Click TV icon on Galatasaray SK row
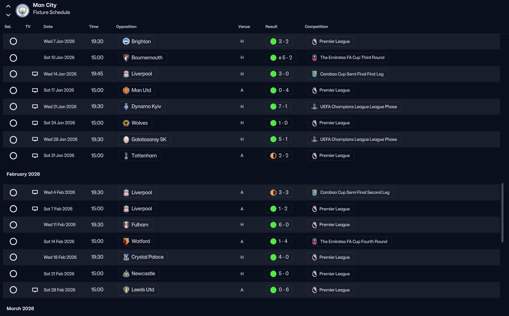This screenshot has width=509, height=316. point(35,139)
